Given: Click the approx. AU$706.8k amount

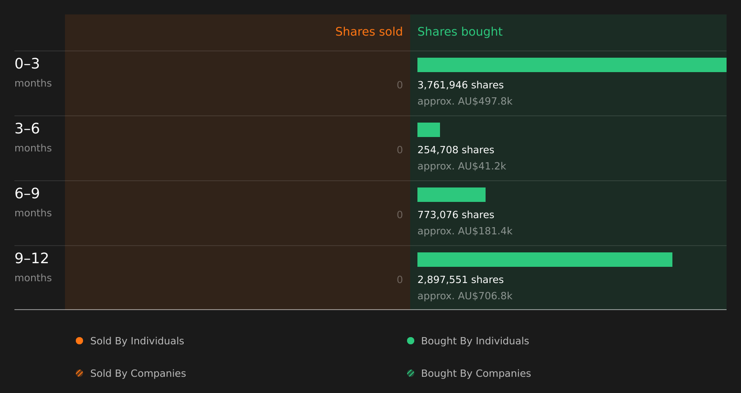Looking at the screenshot, I should pos(465,296).
